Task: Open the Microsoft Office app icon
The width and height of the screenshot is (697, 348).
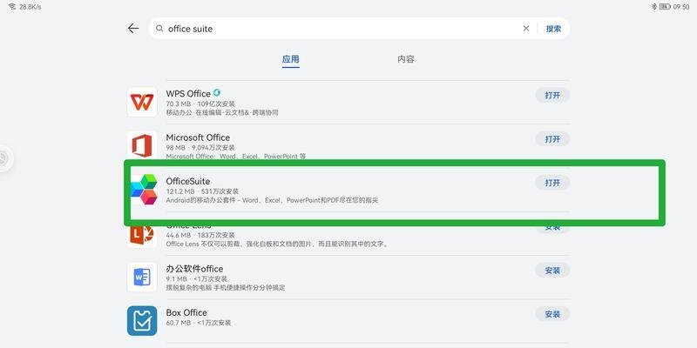Action: click(142, 145)
